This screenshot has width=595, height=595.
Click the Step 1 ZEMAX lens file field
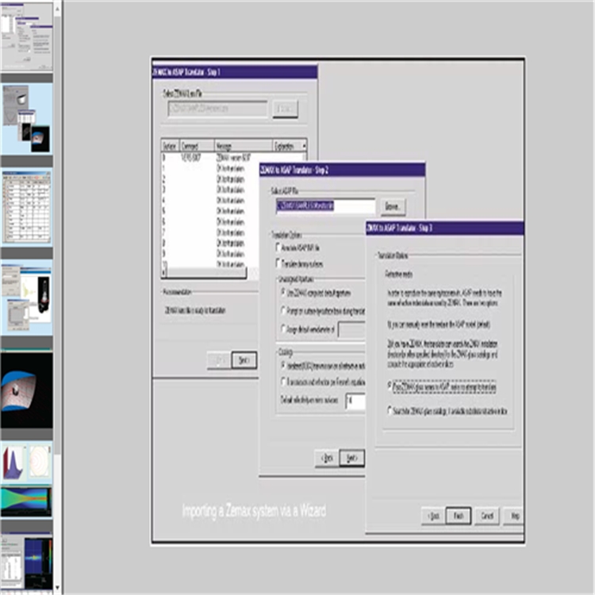217,109
